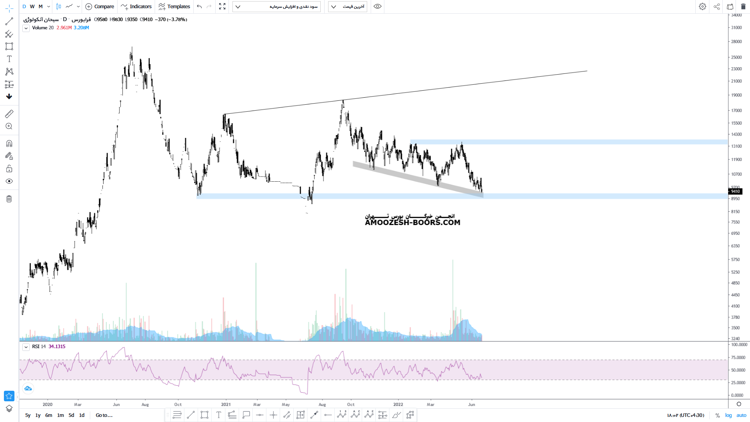Screen dimensions: 750x422
Task: Toggle log scale on price axis
Action: point(729,415)
